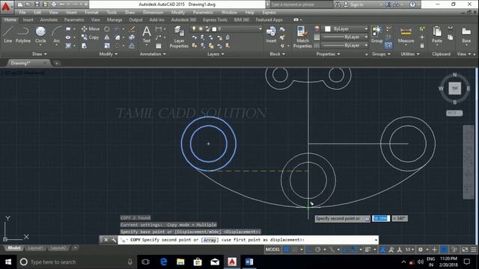
Task: Toggle the layer on/off lightbulb icon
Action: tap(194, 28)
